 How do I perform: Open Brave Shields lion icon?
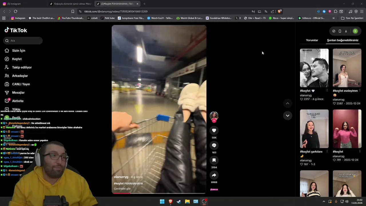pos(280,11)
